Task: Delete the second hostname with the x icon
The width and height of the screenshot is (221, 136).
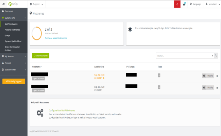Action: coord(217,88)
